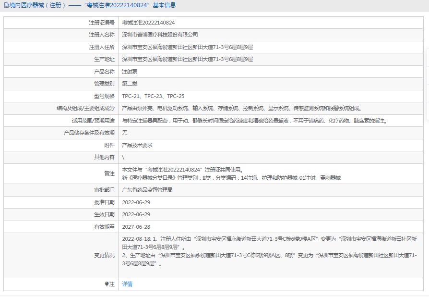Viewport: 429px width, 297px height.
Task: Click model specs TPC-21、TPC-23、TPC-25
Action: [153, 96]
